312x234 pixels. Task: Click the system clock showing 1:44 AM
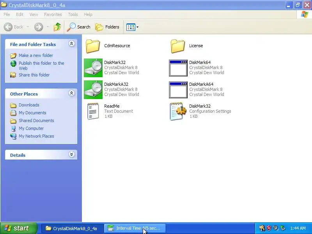(x=298, y=228)
